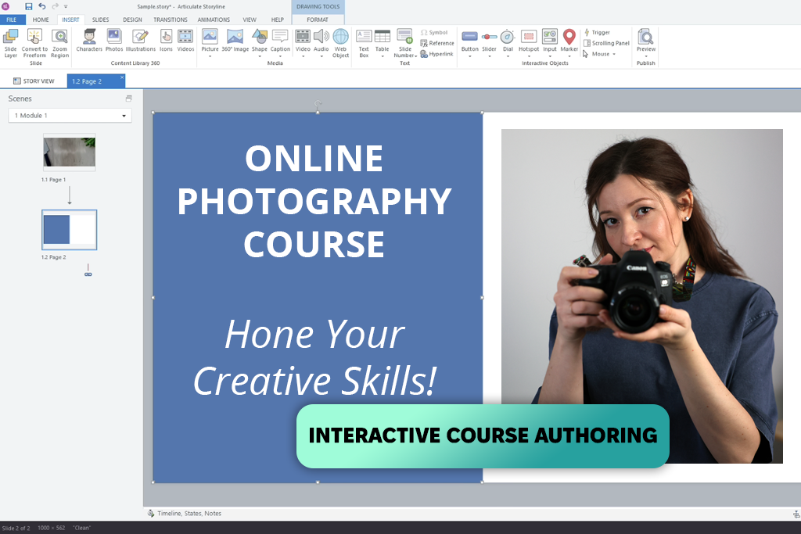Switch to Story View tab
This screenshot has width=801, height=534.
pos(34,81)
